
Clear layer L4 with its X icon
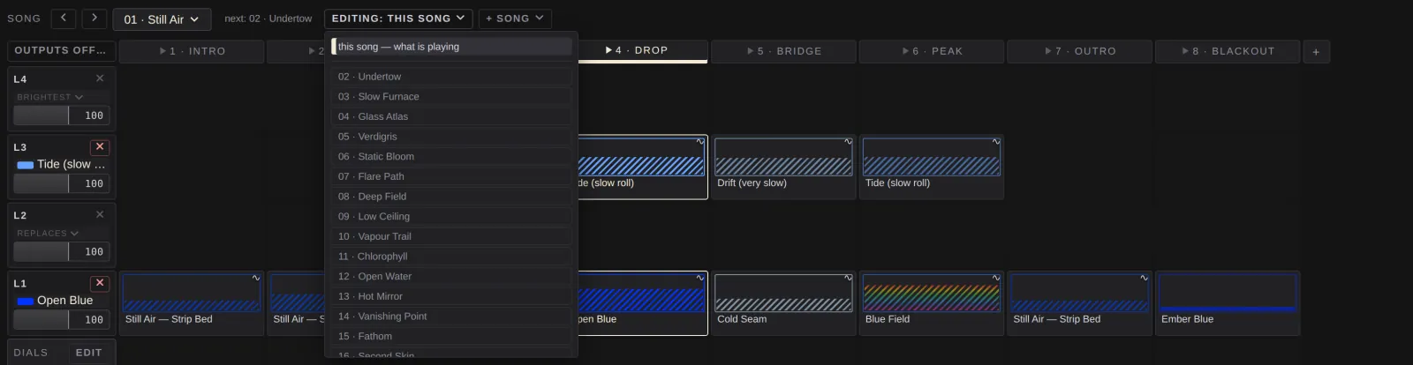(x=100, y=78)
